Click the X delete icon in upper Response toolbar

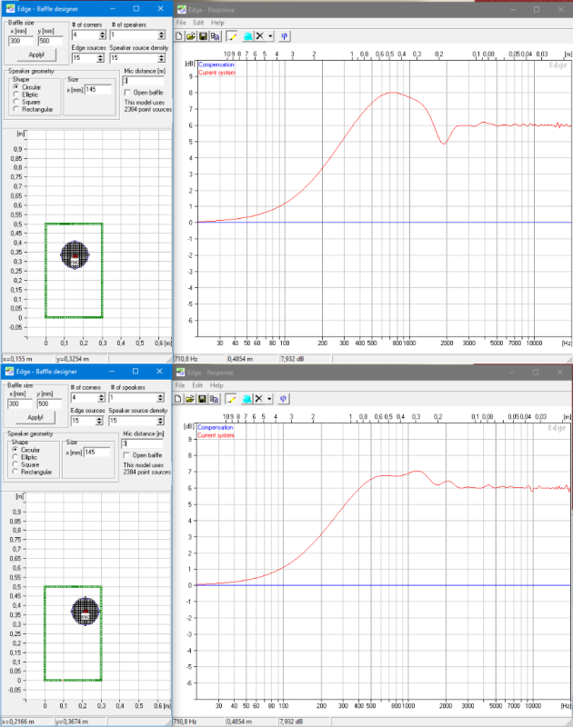[260, 36]
